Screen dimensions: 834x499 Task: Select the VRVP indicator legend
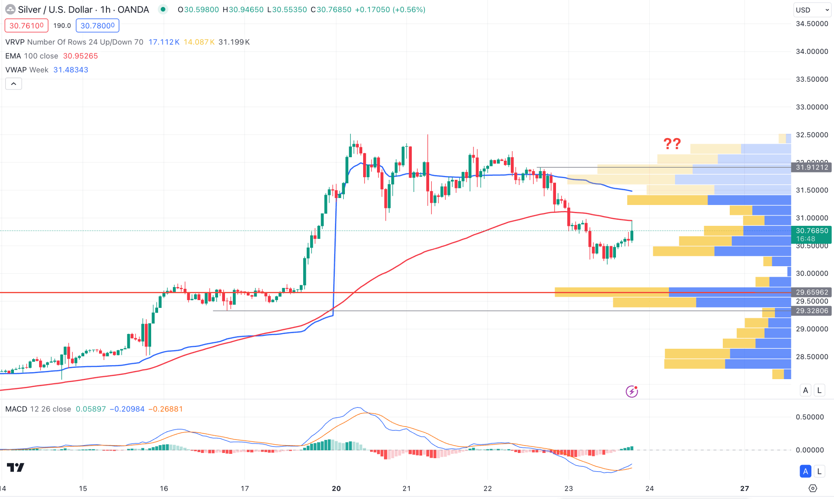click(74, 42)
